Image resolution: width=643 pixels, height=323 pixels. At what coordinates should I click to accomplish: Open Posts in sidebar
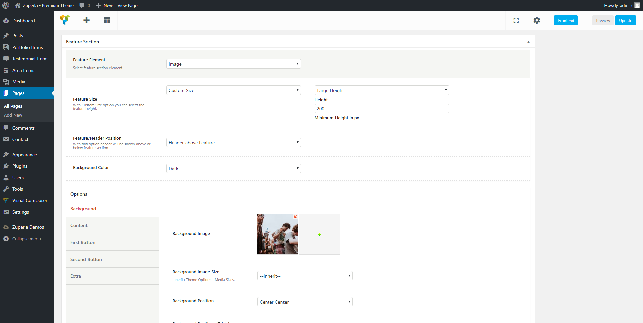27,36
